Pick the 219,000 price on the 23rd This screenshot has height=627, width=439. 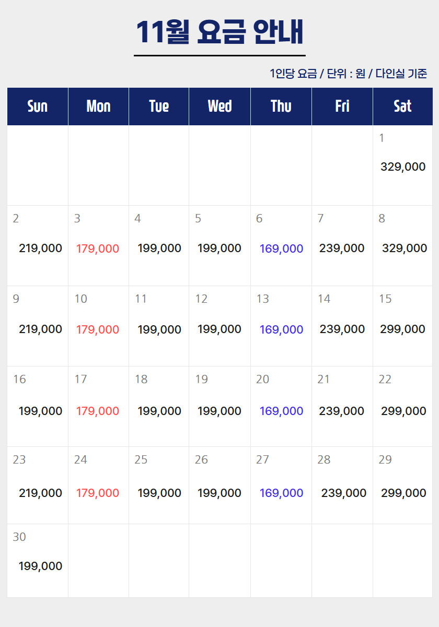40,493
